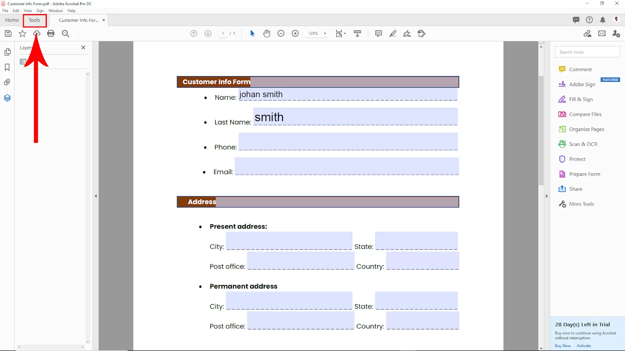Open the chat messages icon
625x351 pixels.
coord(576,20)
